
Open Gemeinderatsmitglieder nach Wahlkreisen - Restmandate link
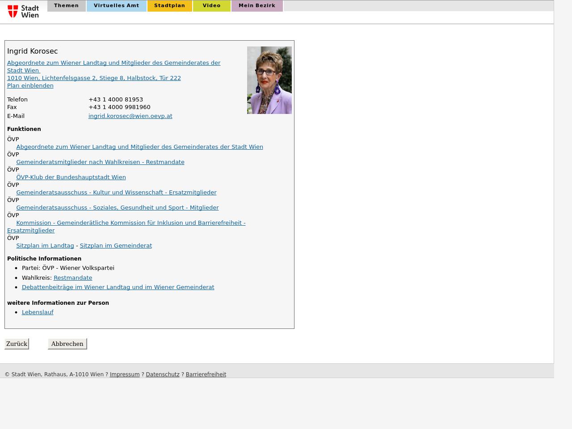coord(100,162)
